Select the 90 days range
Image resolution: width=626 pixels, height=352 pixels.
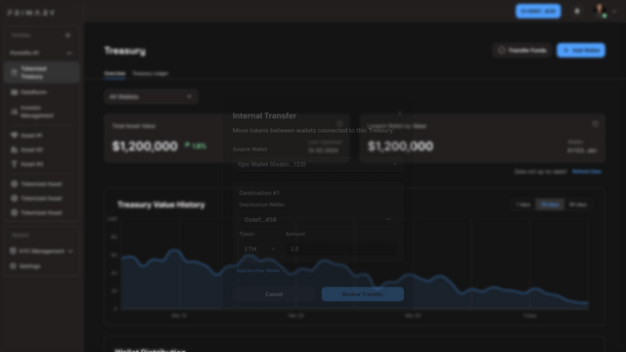click(x=578, y=204)
